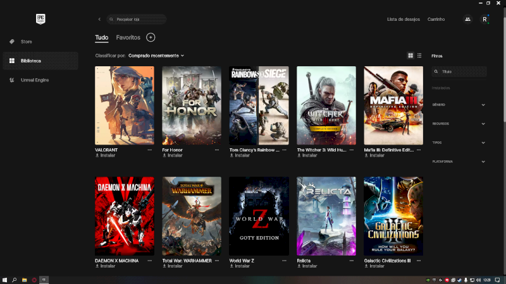Image resolution: width=506 pixels, height=284 pixels.
Task: Open the R profile avatar menu
Action: (x=484, y=20)
